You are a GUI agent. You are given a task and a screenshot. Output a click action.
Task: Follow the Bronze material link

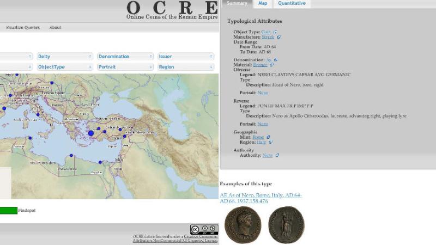(260, 65)
